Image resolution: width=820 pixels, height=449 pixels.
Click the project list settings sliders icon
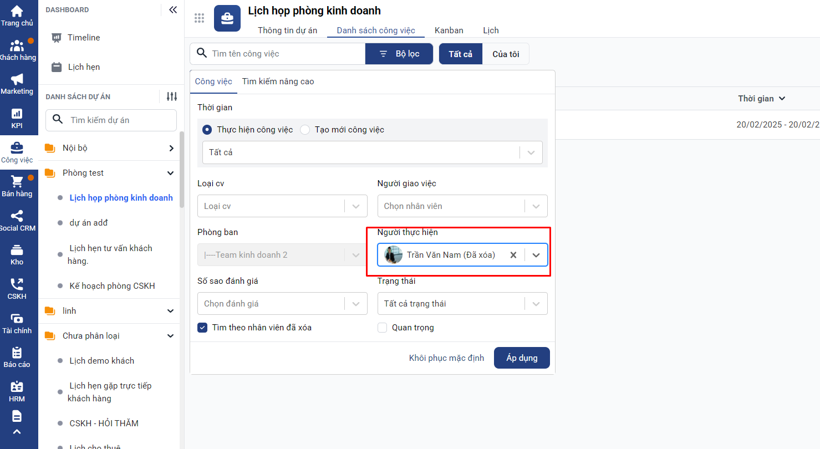[x=172, y=96]
